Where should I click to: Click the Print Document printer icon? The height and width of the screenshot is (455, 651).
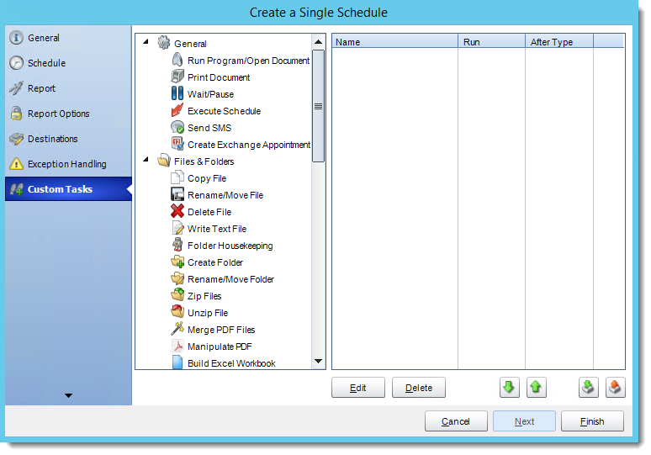(177, 77)
